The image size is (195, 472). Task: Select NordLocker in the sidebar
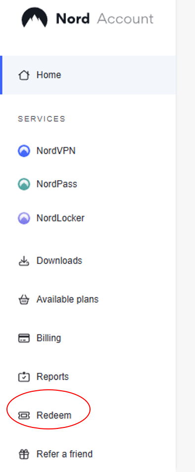click(60, 218)
